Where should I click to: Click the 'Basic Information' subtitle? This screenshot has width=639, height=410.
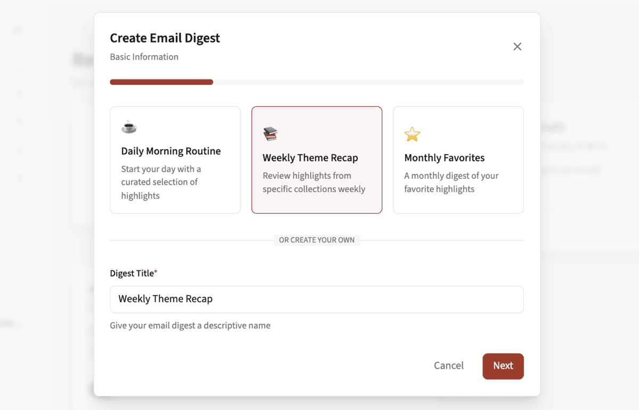click(x=144, y=57)
